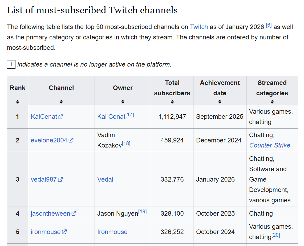Click the page heading title

coord(92,10)
